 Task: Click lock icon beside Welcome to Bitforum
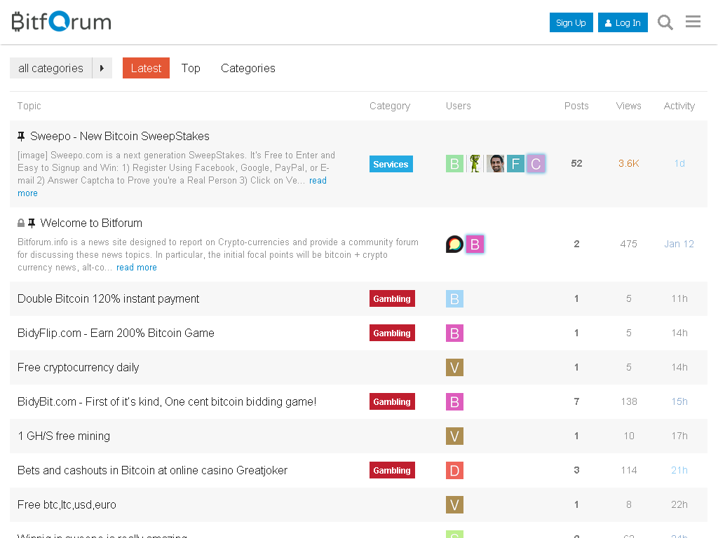[21, 223]
